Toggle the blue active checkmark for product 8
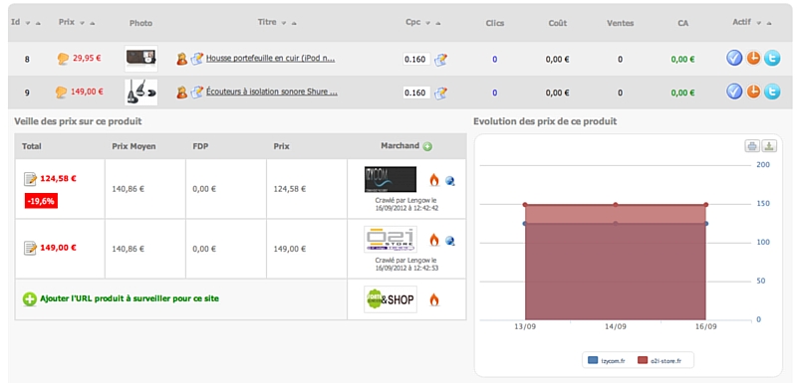This screenshot has height=383, width=797. 734,59
